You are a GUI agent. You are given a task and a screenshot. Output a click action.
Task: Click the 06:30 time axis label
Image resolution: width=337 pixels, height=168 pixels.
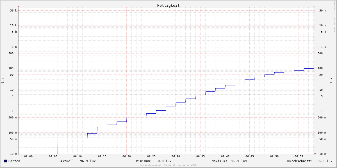click(176, 157)
